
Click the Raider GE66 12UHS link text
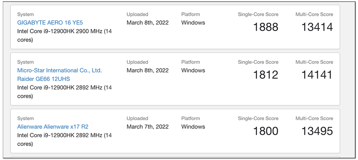pos(44,79)
